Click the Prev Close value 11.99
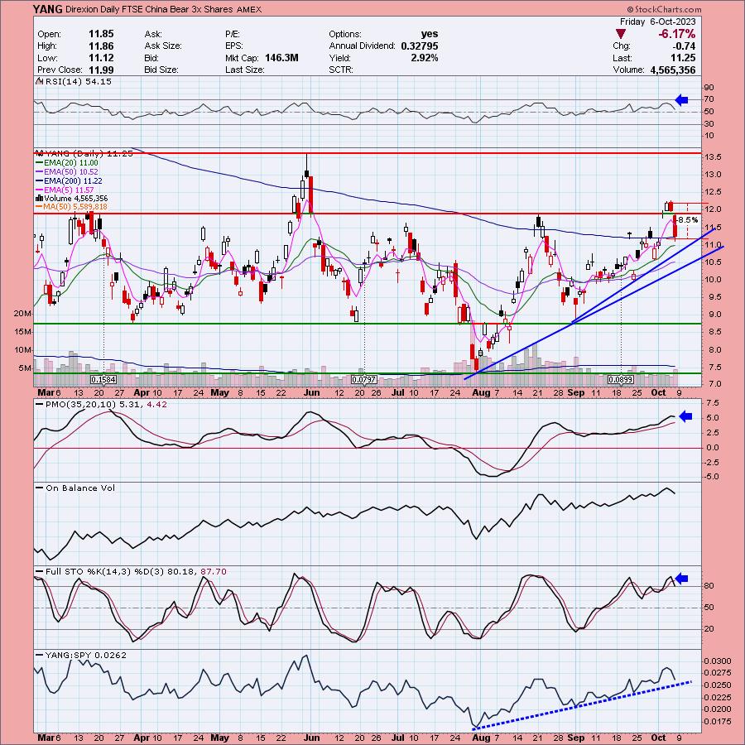The width and height of the screenshot is (745, 745). click(x=101, y=70)
